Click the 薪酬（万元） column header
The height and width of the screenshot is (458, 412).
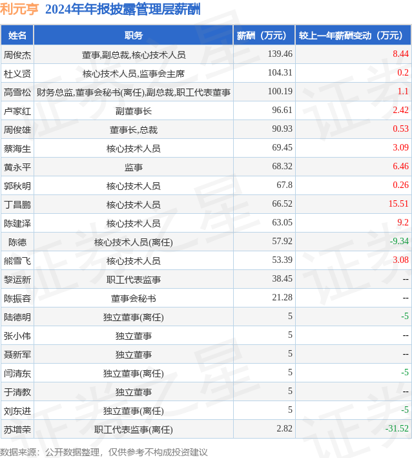[x=264, y=36]
